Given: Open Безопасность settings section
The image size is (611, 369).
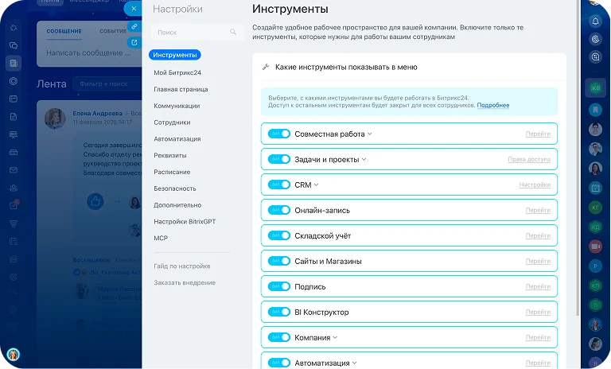Looking at the screenshot, I should click(175, 188).
